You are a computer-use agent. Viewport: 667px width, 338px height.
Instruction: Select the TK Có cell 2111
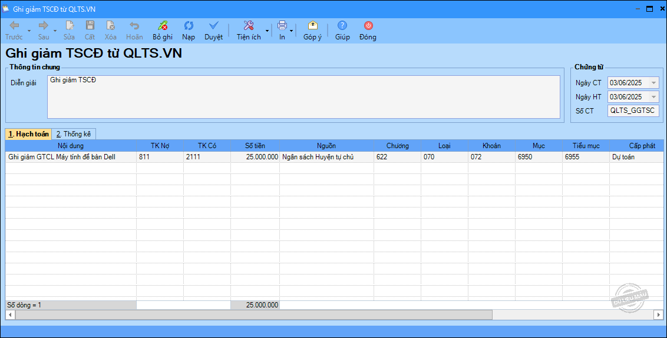[207, 157]
